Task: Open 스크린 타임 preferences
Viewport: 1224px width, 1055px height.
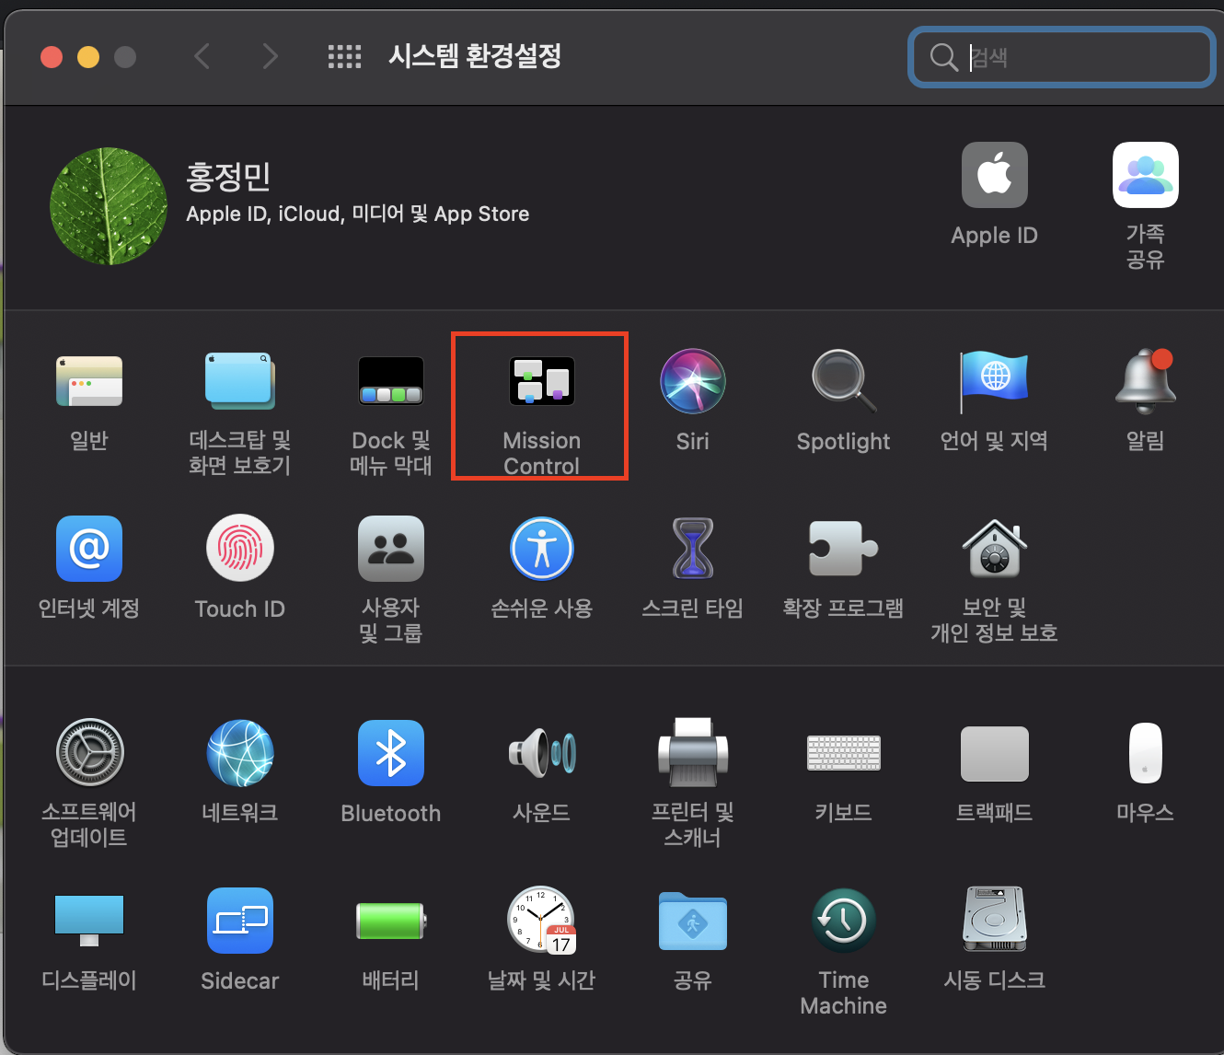Action: [x=692, y=549]
